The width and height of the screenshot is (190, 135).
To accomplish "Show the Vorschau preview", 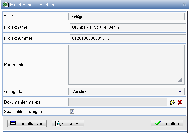I will [68, 123].
